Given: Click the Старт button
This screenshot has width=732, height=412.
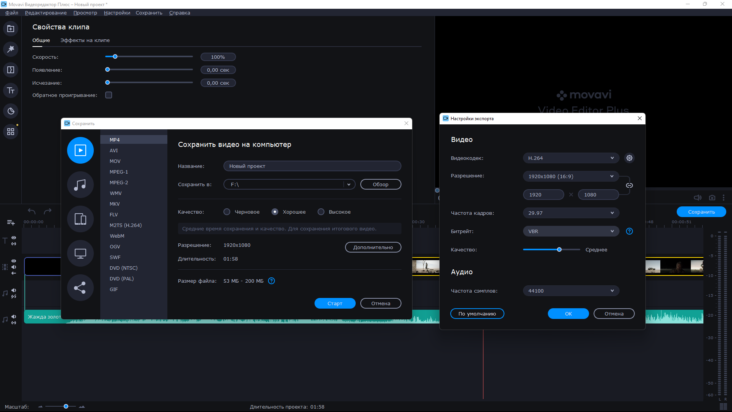Looking at the screenshot, I should coord(335,304).
